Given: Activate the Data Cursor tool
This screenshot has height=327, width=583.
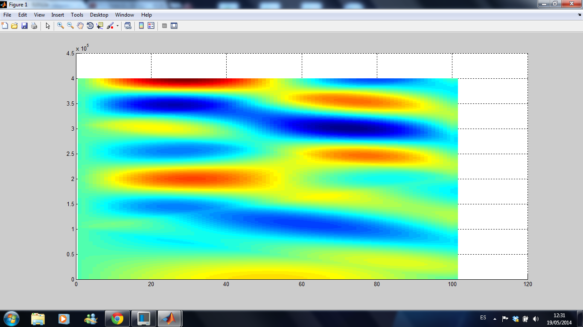Looking at the screenshot, I should click(100, 26).
